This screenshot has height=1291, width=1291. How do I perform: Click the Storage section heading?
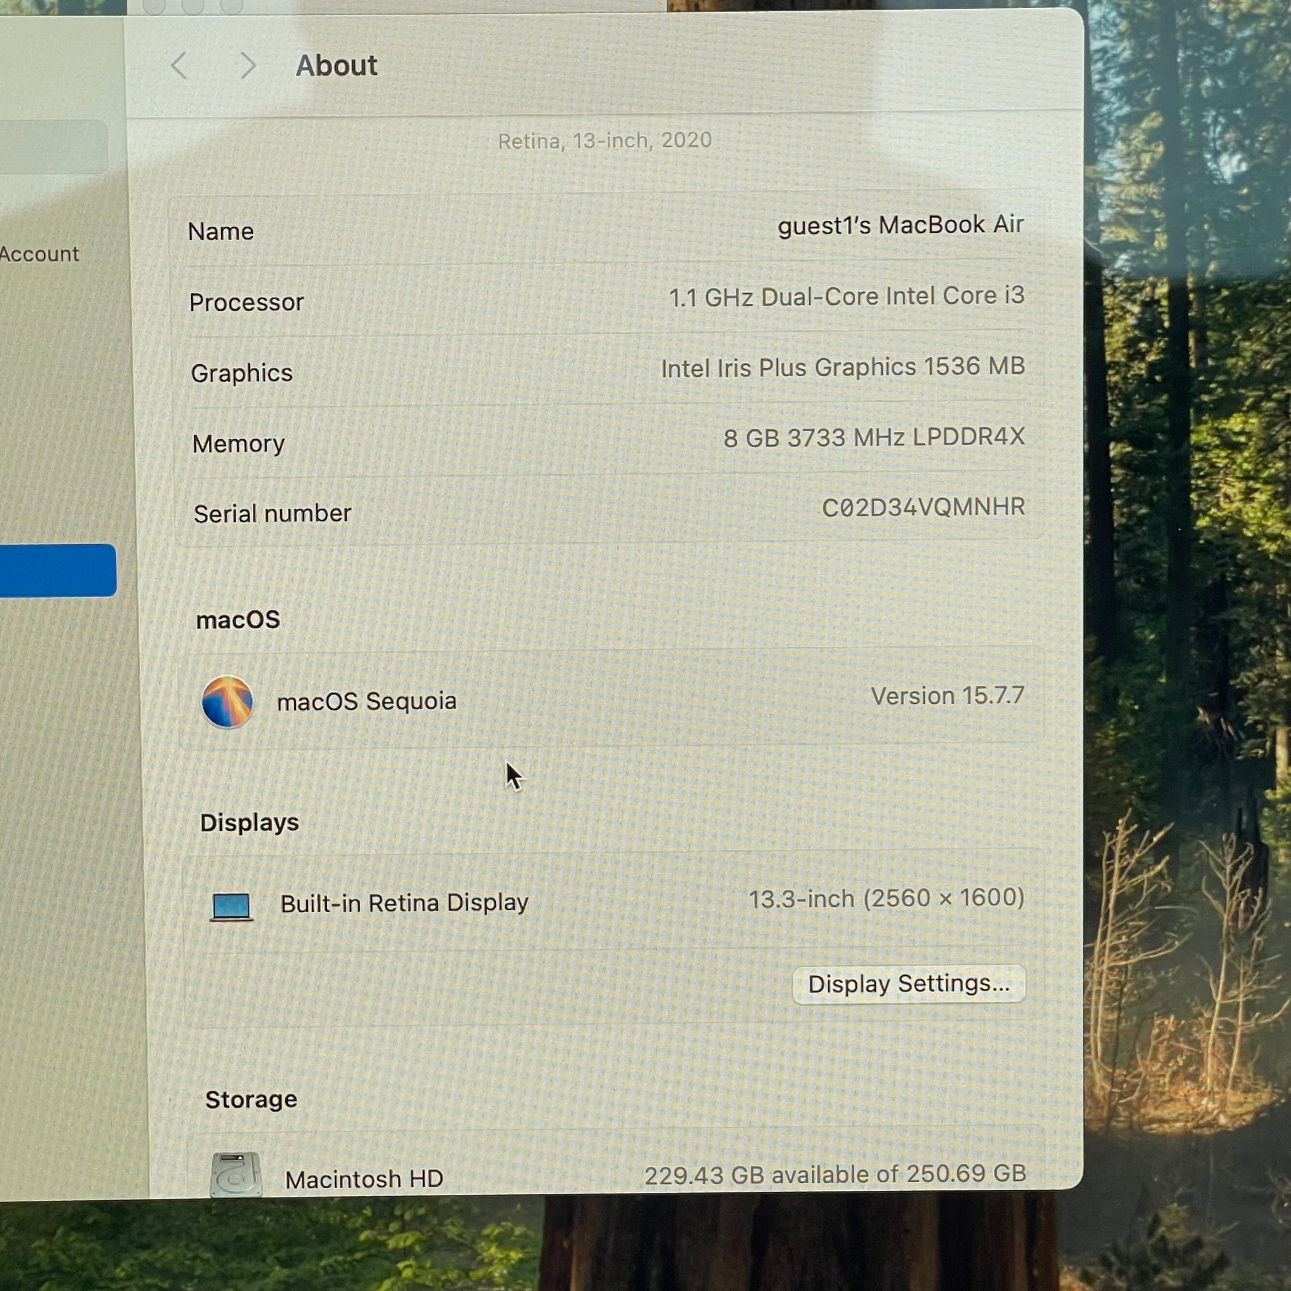251,1100
